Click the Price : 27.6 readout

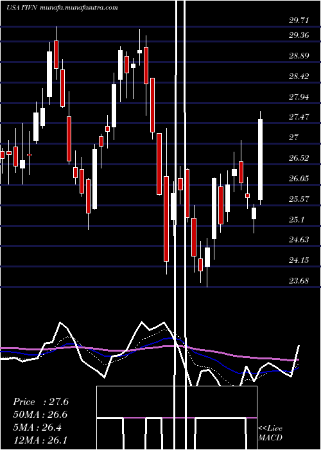coord(40,402)
